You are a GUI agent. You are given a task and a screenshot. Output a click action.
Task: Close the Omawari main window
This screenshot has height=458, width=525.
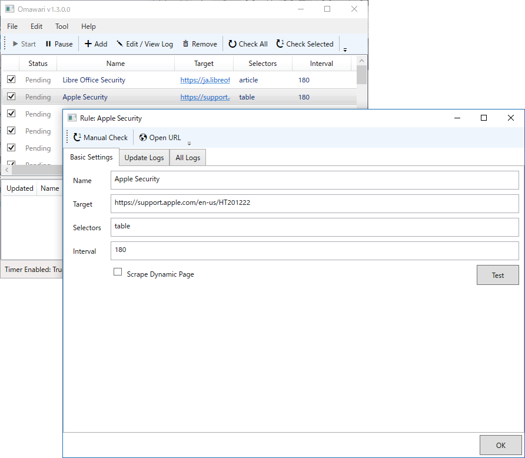point(354,9)
